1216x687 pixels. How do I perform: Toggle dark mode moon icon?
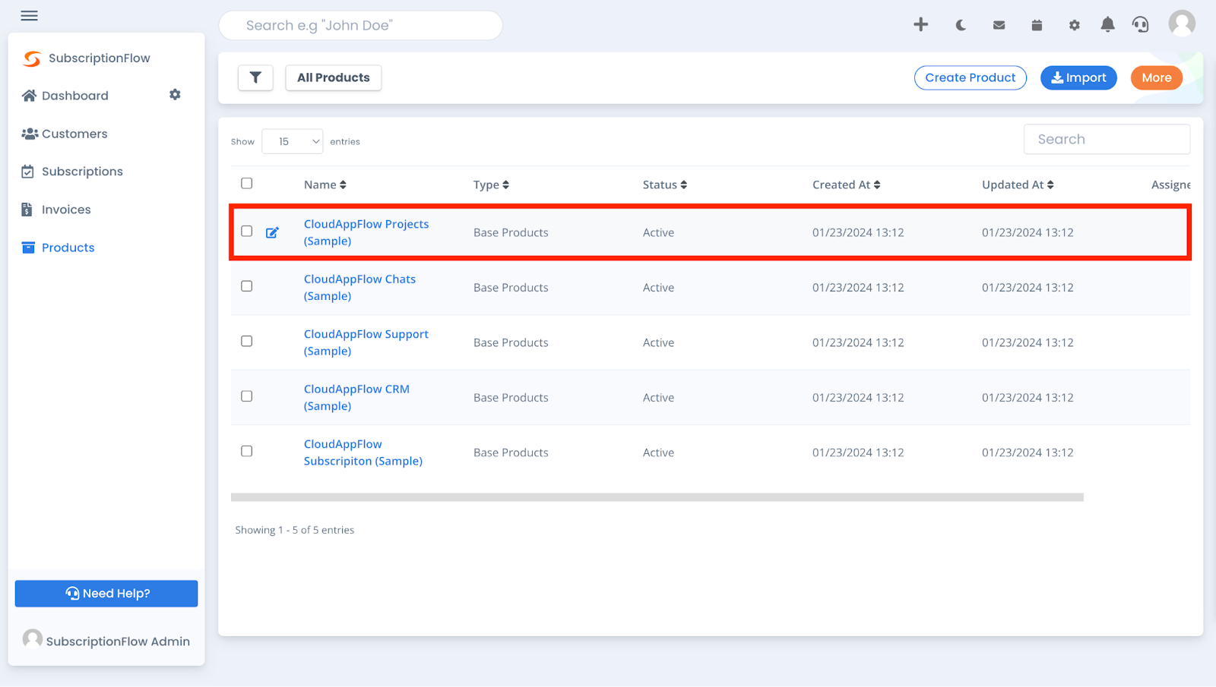coord(961,25)
